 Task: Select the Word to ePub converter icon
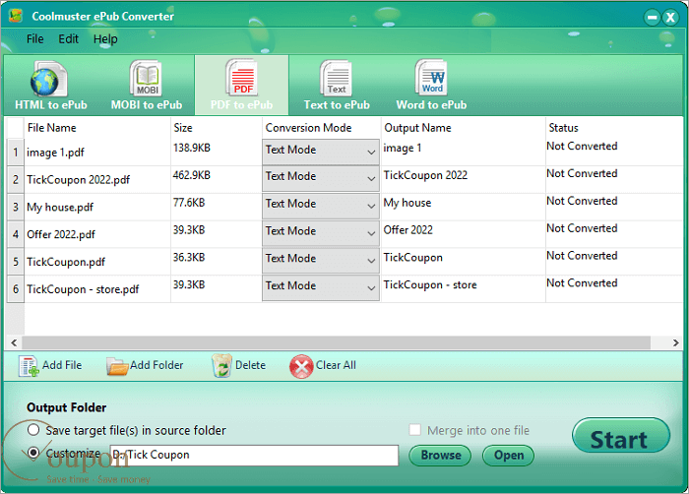coord(431,78)
